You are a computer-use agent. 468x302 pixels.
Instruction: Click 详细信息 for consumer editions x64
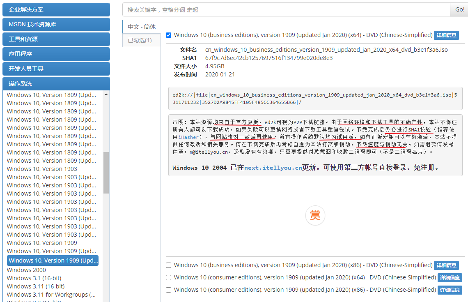click(x=450, y=277)
